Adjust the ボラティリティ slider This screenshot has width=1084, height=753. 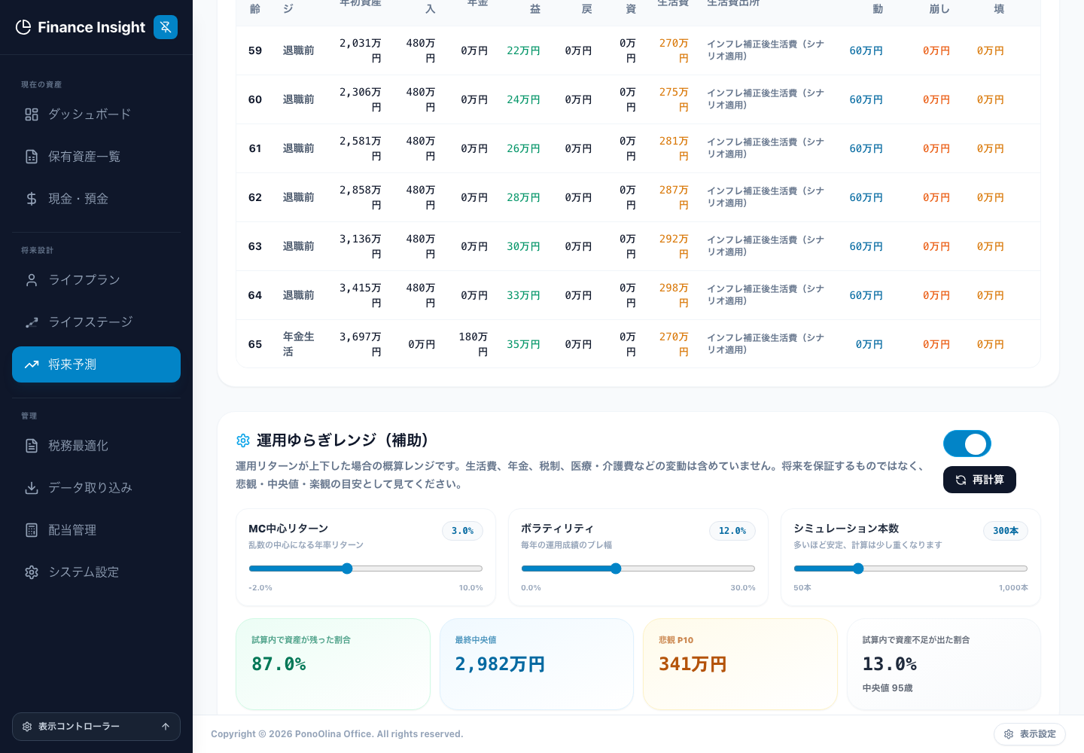coord(638,569)
